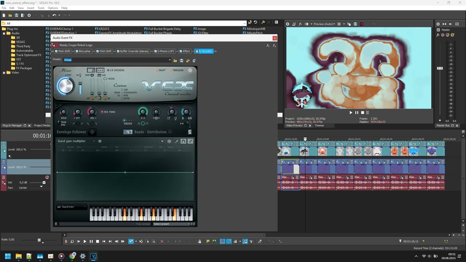Image resolution: width=466 pixels, height=262 pixels.
Task: Save snapshot to file icon
Action: point(355,24)
